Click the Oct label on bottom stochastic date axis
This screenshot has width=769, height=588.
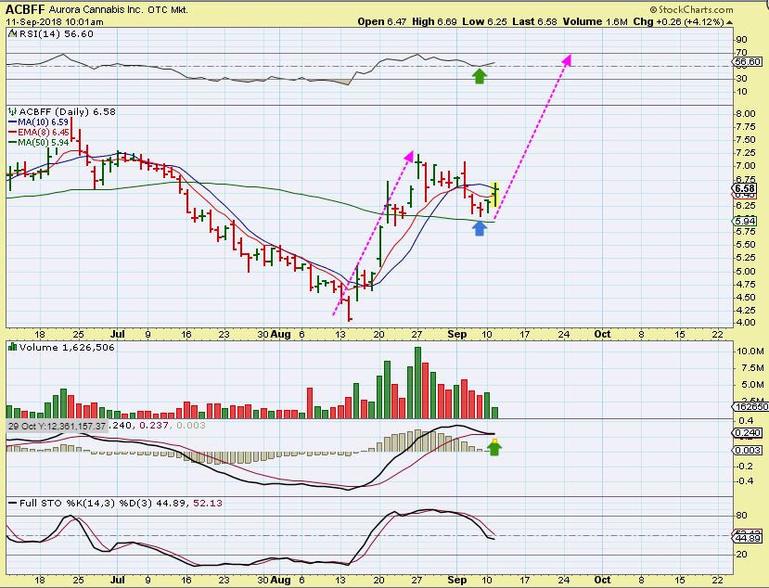602,581
